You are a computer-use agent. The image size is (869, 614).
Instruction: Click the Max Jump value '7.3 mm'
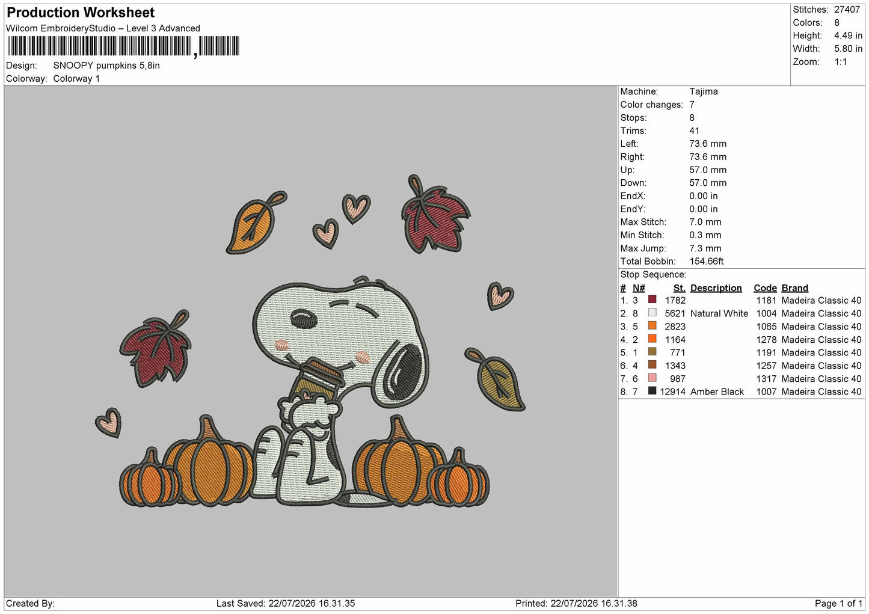click(x=705, y=248)
